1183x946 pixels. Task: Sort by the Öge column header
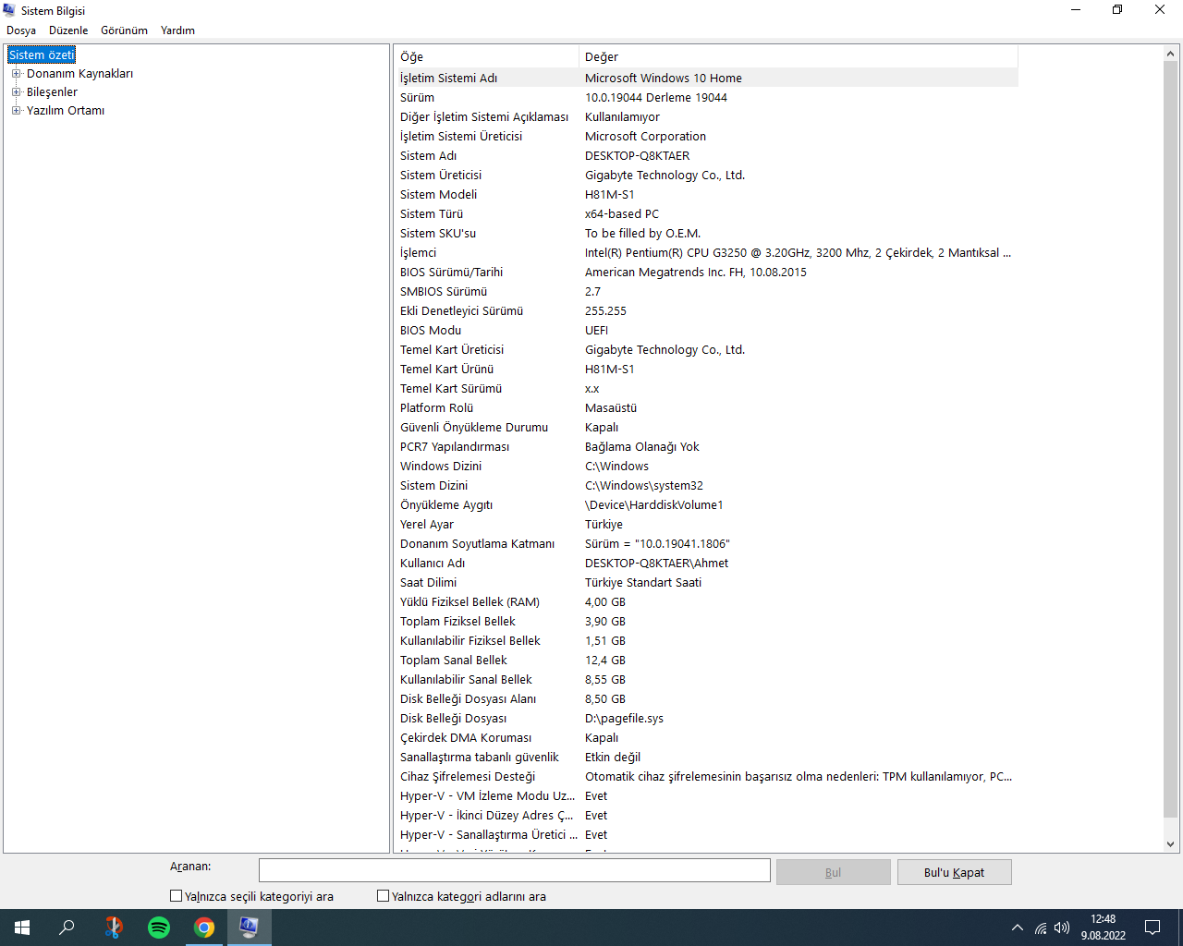click(487, 56)
